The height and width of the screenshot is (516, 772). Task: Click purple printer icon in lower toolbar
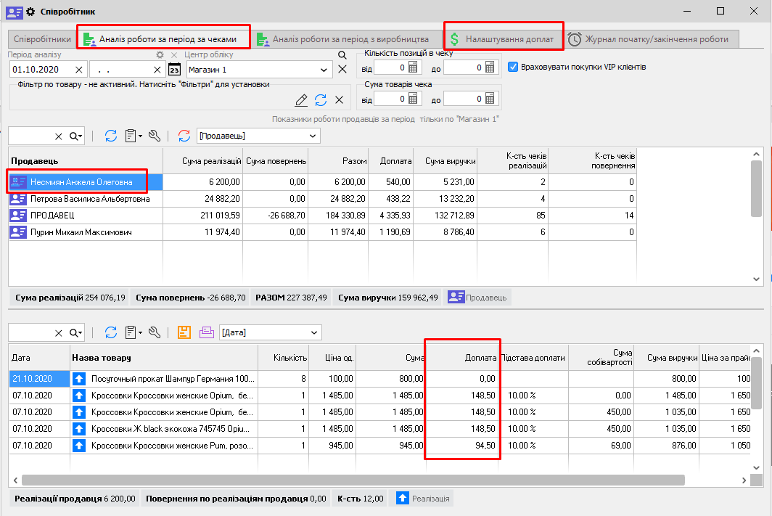click(x=207, y=332)
